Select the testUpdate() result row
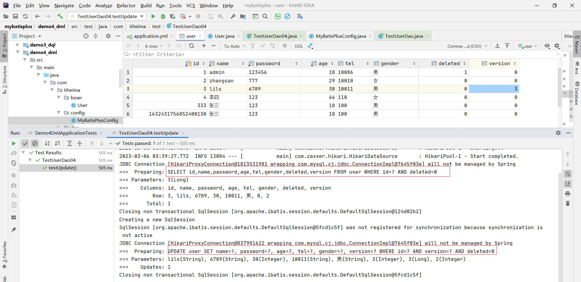 67,168
